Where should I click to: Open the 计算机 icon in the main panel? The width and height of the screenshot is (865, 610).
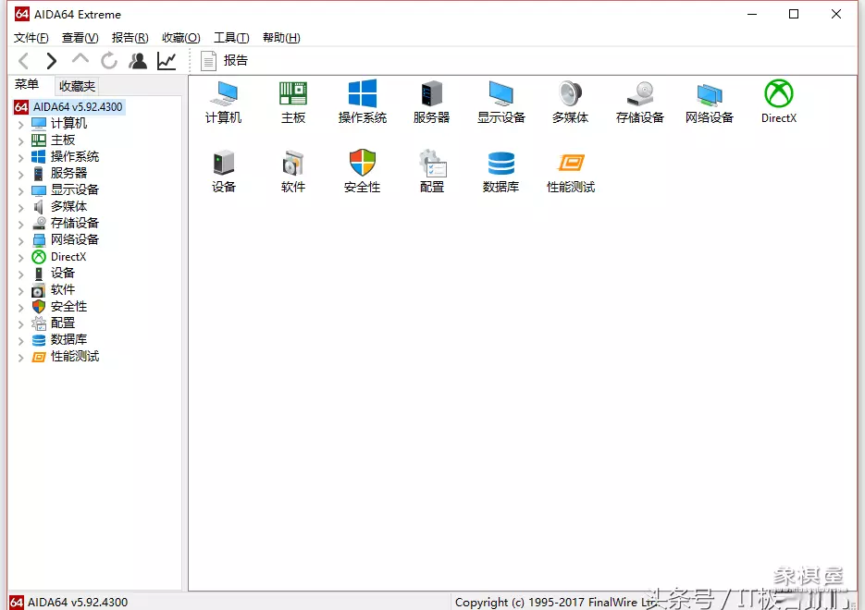click(x=224, y=102)
